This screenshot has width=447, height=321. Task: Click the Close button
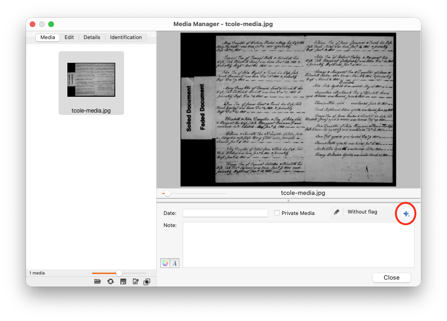tap(391, 278)
